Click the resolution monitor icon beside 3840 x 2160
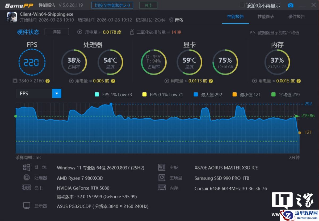This screenshot has width=319, height=221. (15, 81)
